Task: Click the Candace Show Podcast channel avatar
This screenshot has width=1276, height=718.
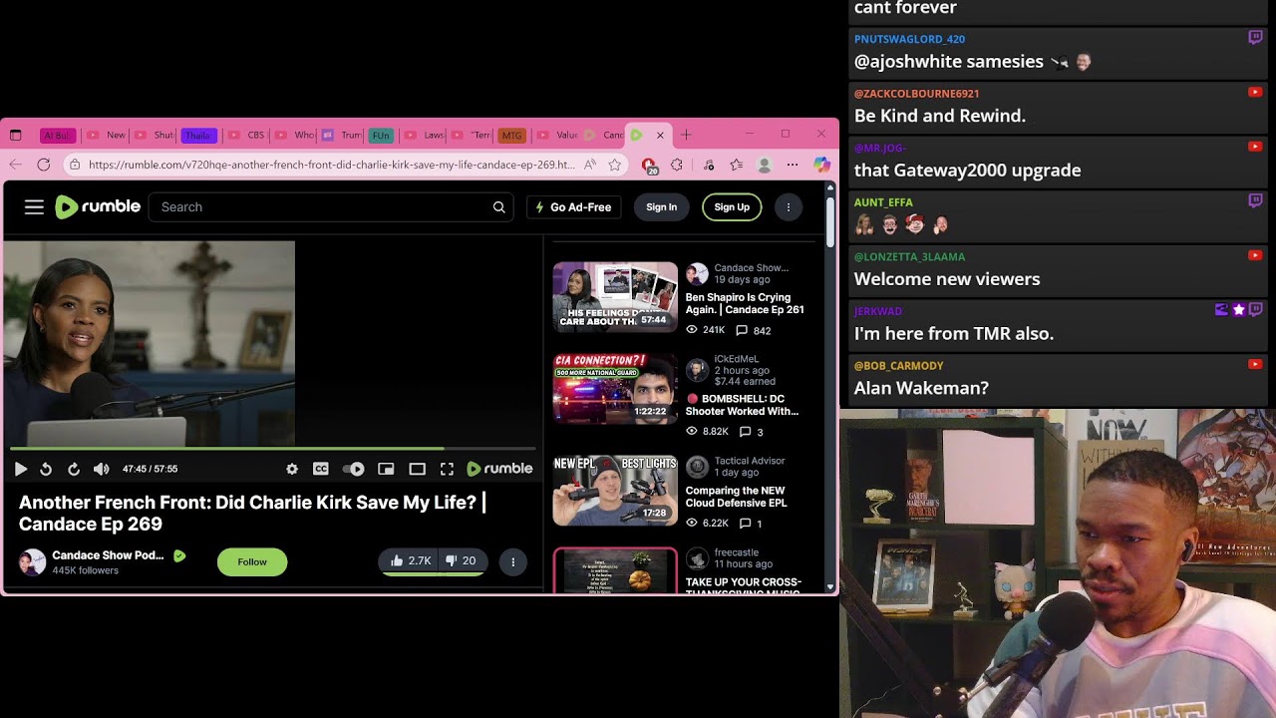Action: [x=32, y=562]
